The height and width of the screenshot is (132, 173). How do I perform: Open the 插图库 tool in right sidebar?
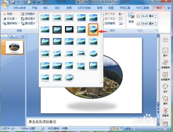tap(165, 112)
